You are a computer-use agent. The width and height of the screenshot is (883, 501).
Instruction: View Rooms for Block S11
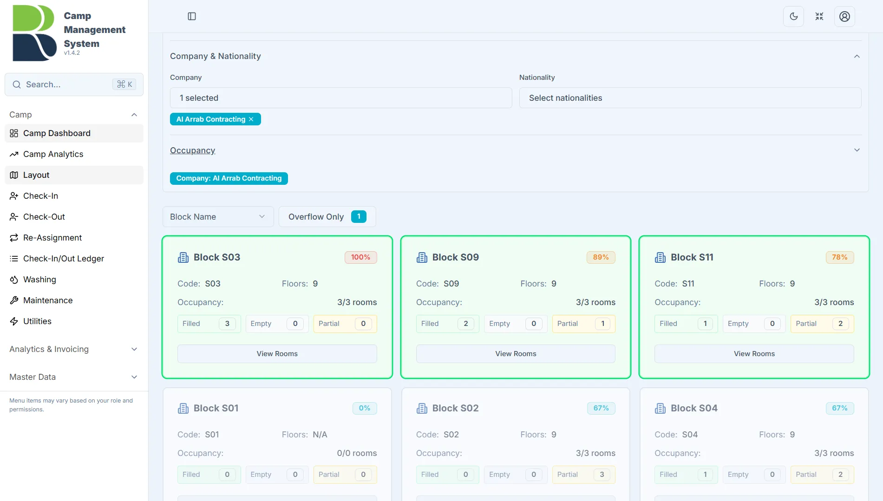coord(754,354)
